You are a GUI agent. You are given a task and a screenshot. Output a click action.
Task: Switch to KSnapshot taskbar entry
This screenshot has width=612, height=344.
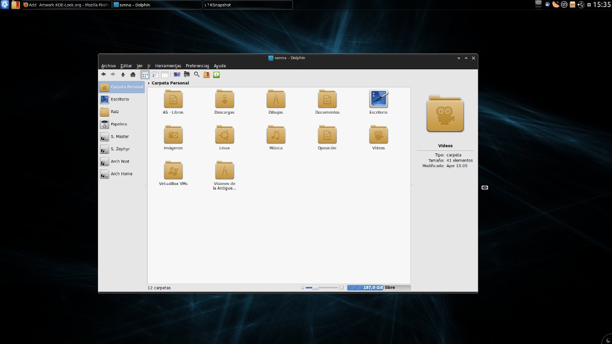pos(248,5)
